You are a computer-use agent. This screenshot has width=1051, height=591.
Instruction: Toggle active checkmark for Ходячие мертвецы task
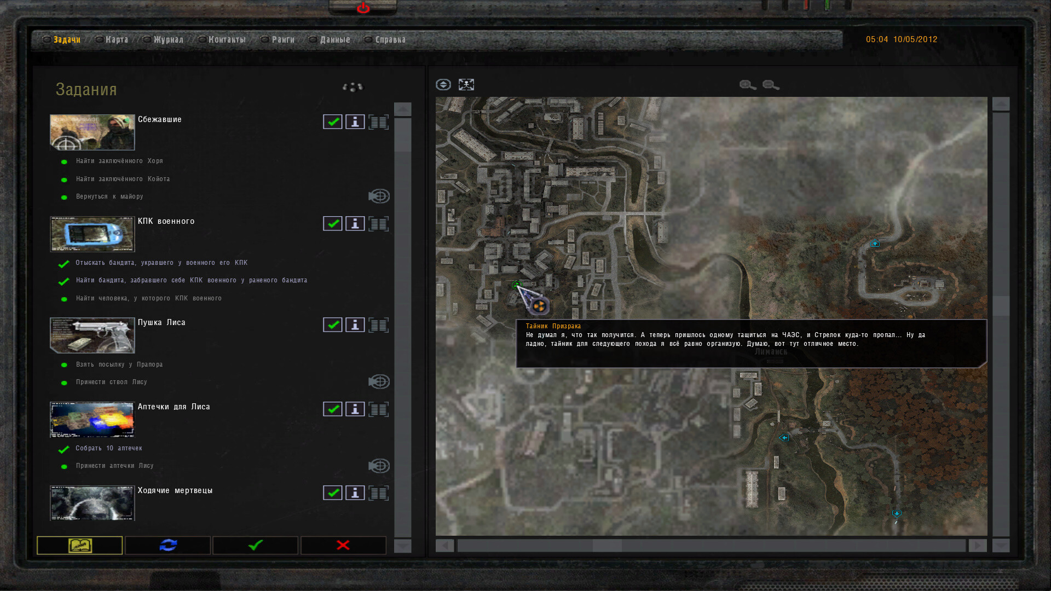(x=332, y=493)
